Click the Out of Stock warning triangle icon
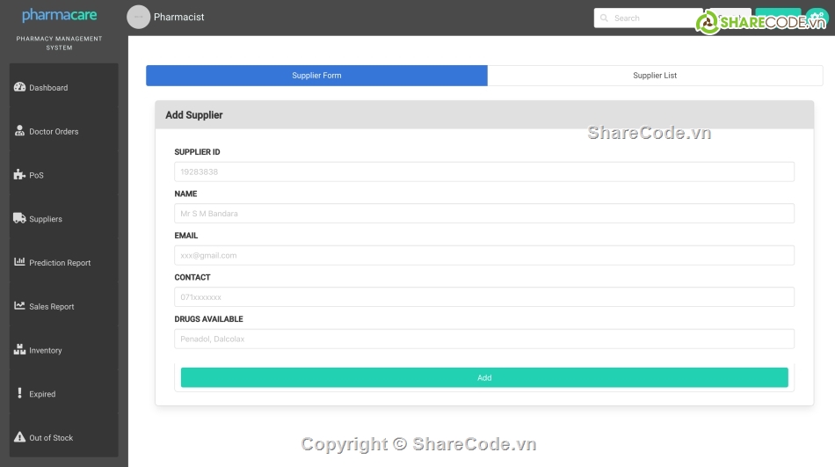The width and height of the screenshot is (835, 467). (x=19, y=437)
